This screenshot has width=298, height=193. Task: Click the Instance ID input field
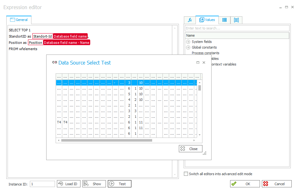42,184
